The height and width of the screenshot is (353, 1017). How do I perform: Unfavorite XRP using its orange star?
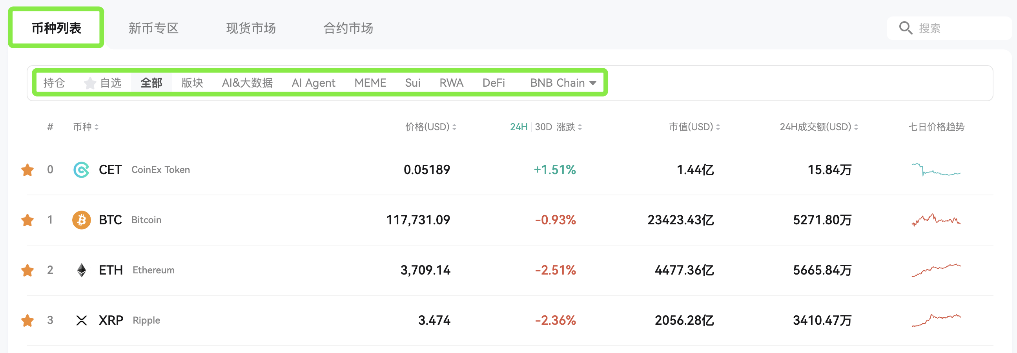tap(27, 320)
